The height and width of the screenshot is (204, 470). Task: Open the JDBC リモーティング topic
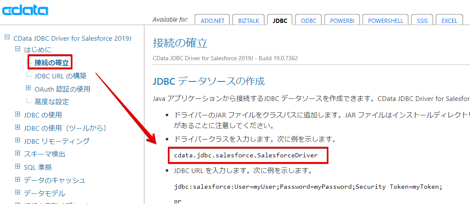pyautogui.click(x=57, y=141)
